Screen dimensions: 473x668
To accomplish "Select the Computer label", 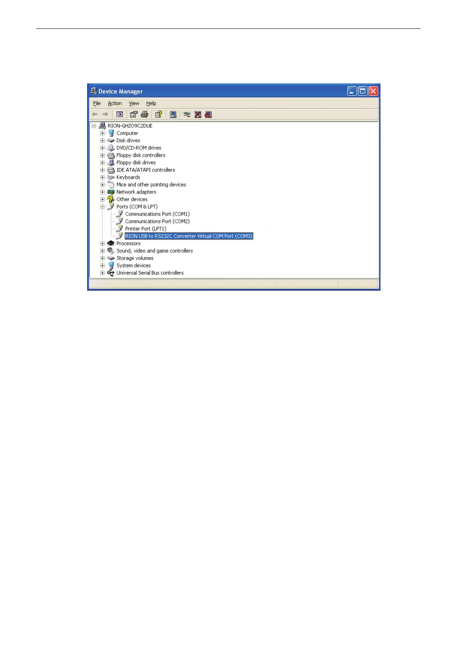I will (127, 133).
